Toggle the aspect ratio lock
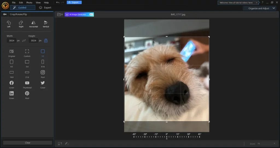Viewport: 280px width, 148px height. click(46, 41)
